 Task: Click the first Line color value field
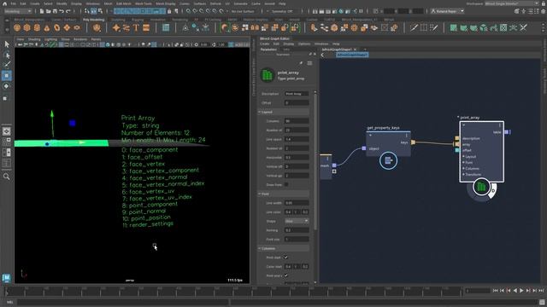288,212
